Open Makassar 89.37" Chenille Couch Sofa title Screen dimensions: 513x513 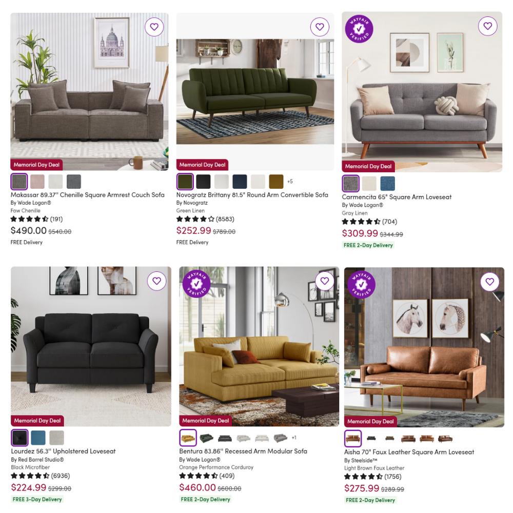87,195
